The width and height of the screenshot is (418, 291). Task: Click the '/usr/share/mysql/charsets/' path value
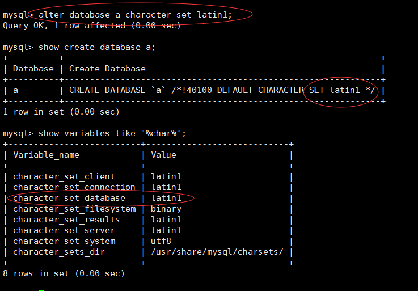[217, 252]
